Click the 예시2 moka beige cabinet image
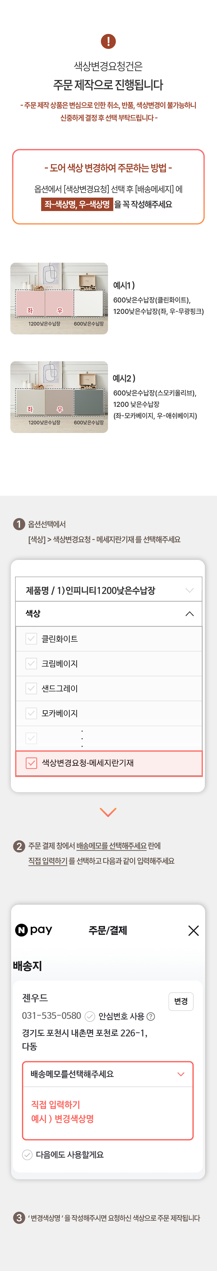Screen dimensions: 217x1271 (59, 397)
